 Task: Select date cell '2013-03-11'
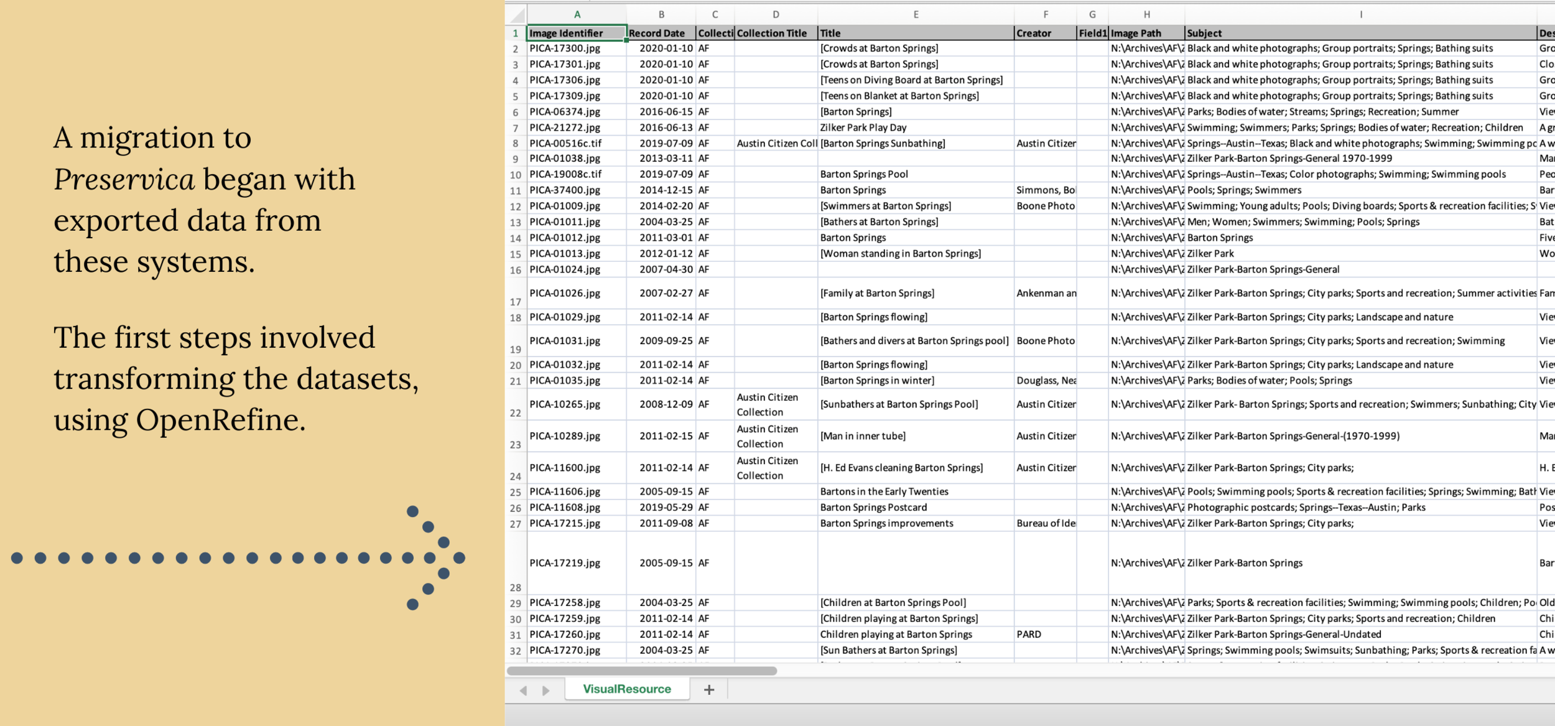[661, 159]
